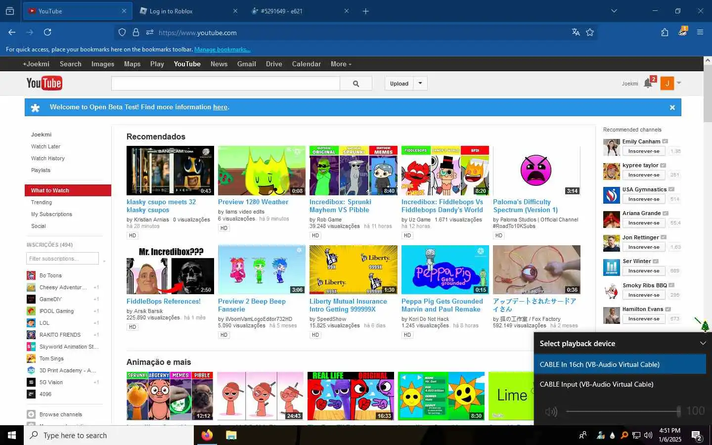Open the Windows notification center
This screenshot has height=445, width=712.
696,435
